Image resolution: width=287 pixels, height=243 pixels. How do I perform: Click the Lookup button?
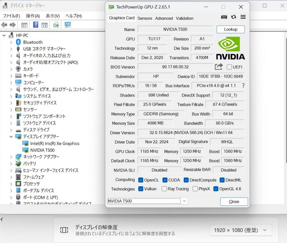click(x=231, y=29)
